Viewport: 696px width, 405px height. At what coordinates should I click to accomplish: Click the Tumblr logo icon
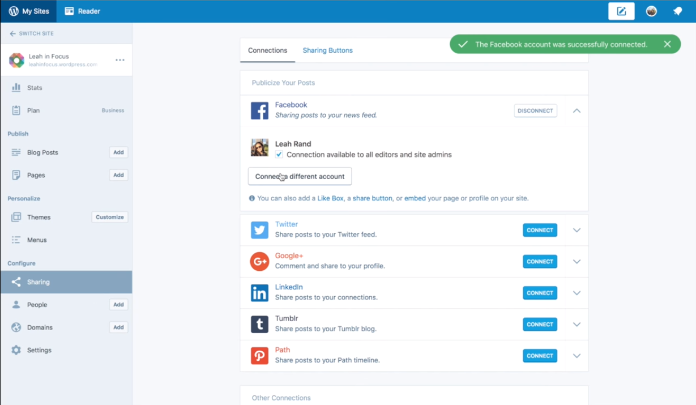click(x=259, y=325)
